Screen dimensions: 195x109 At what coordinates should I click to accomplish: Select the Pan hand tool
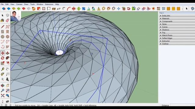coord(7,85)
